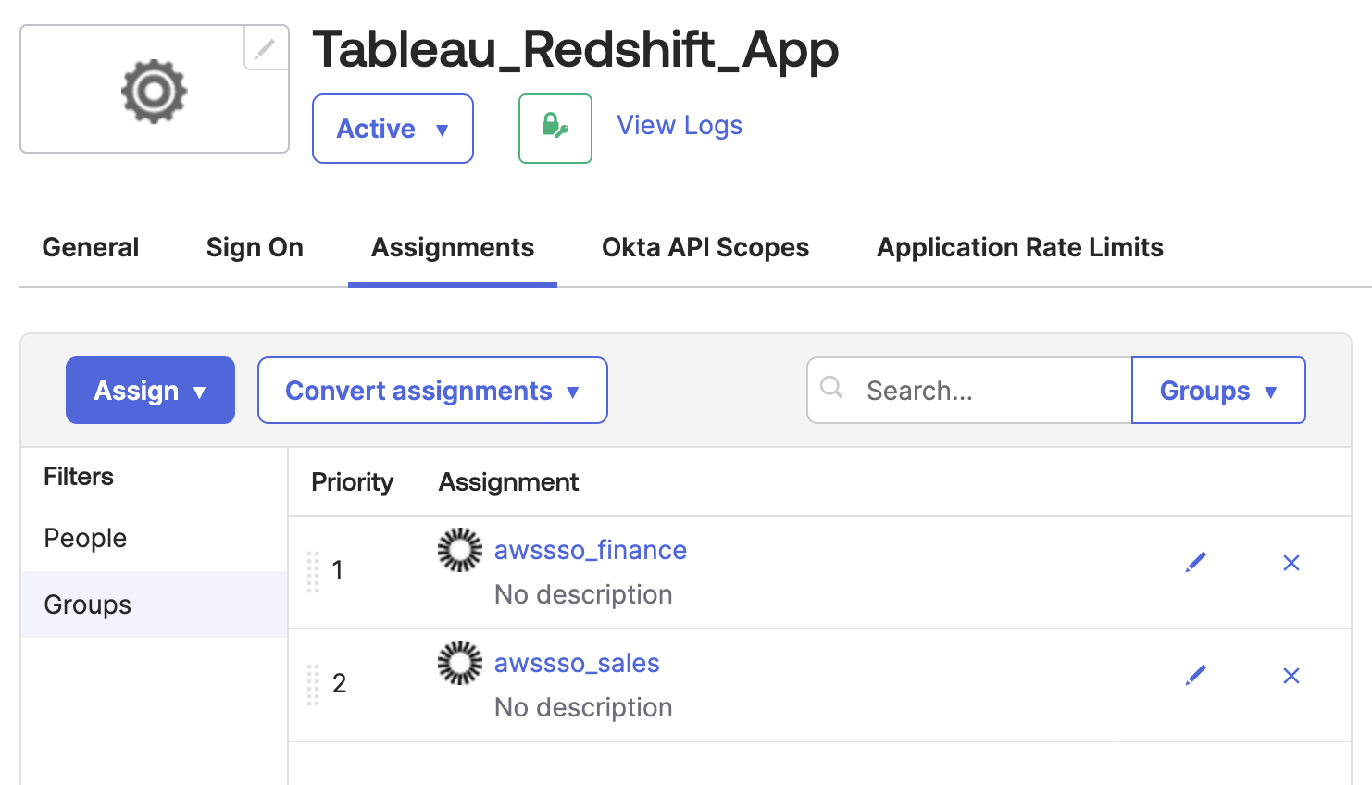The height and width of the screenshot is (785, 1372).
Task: Open the Convert assignments dropdown
Action: tap(432, 391)
